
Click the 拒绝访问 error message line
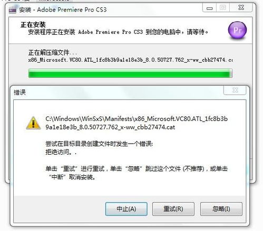coord(61,152)
